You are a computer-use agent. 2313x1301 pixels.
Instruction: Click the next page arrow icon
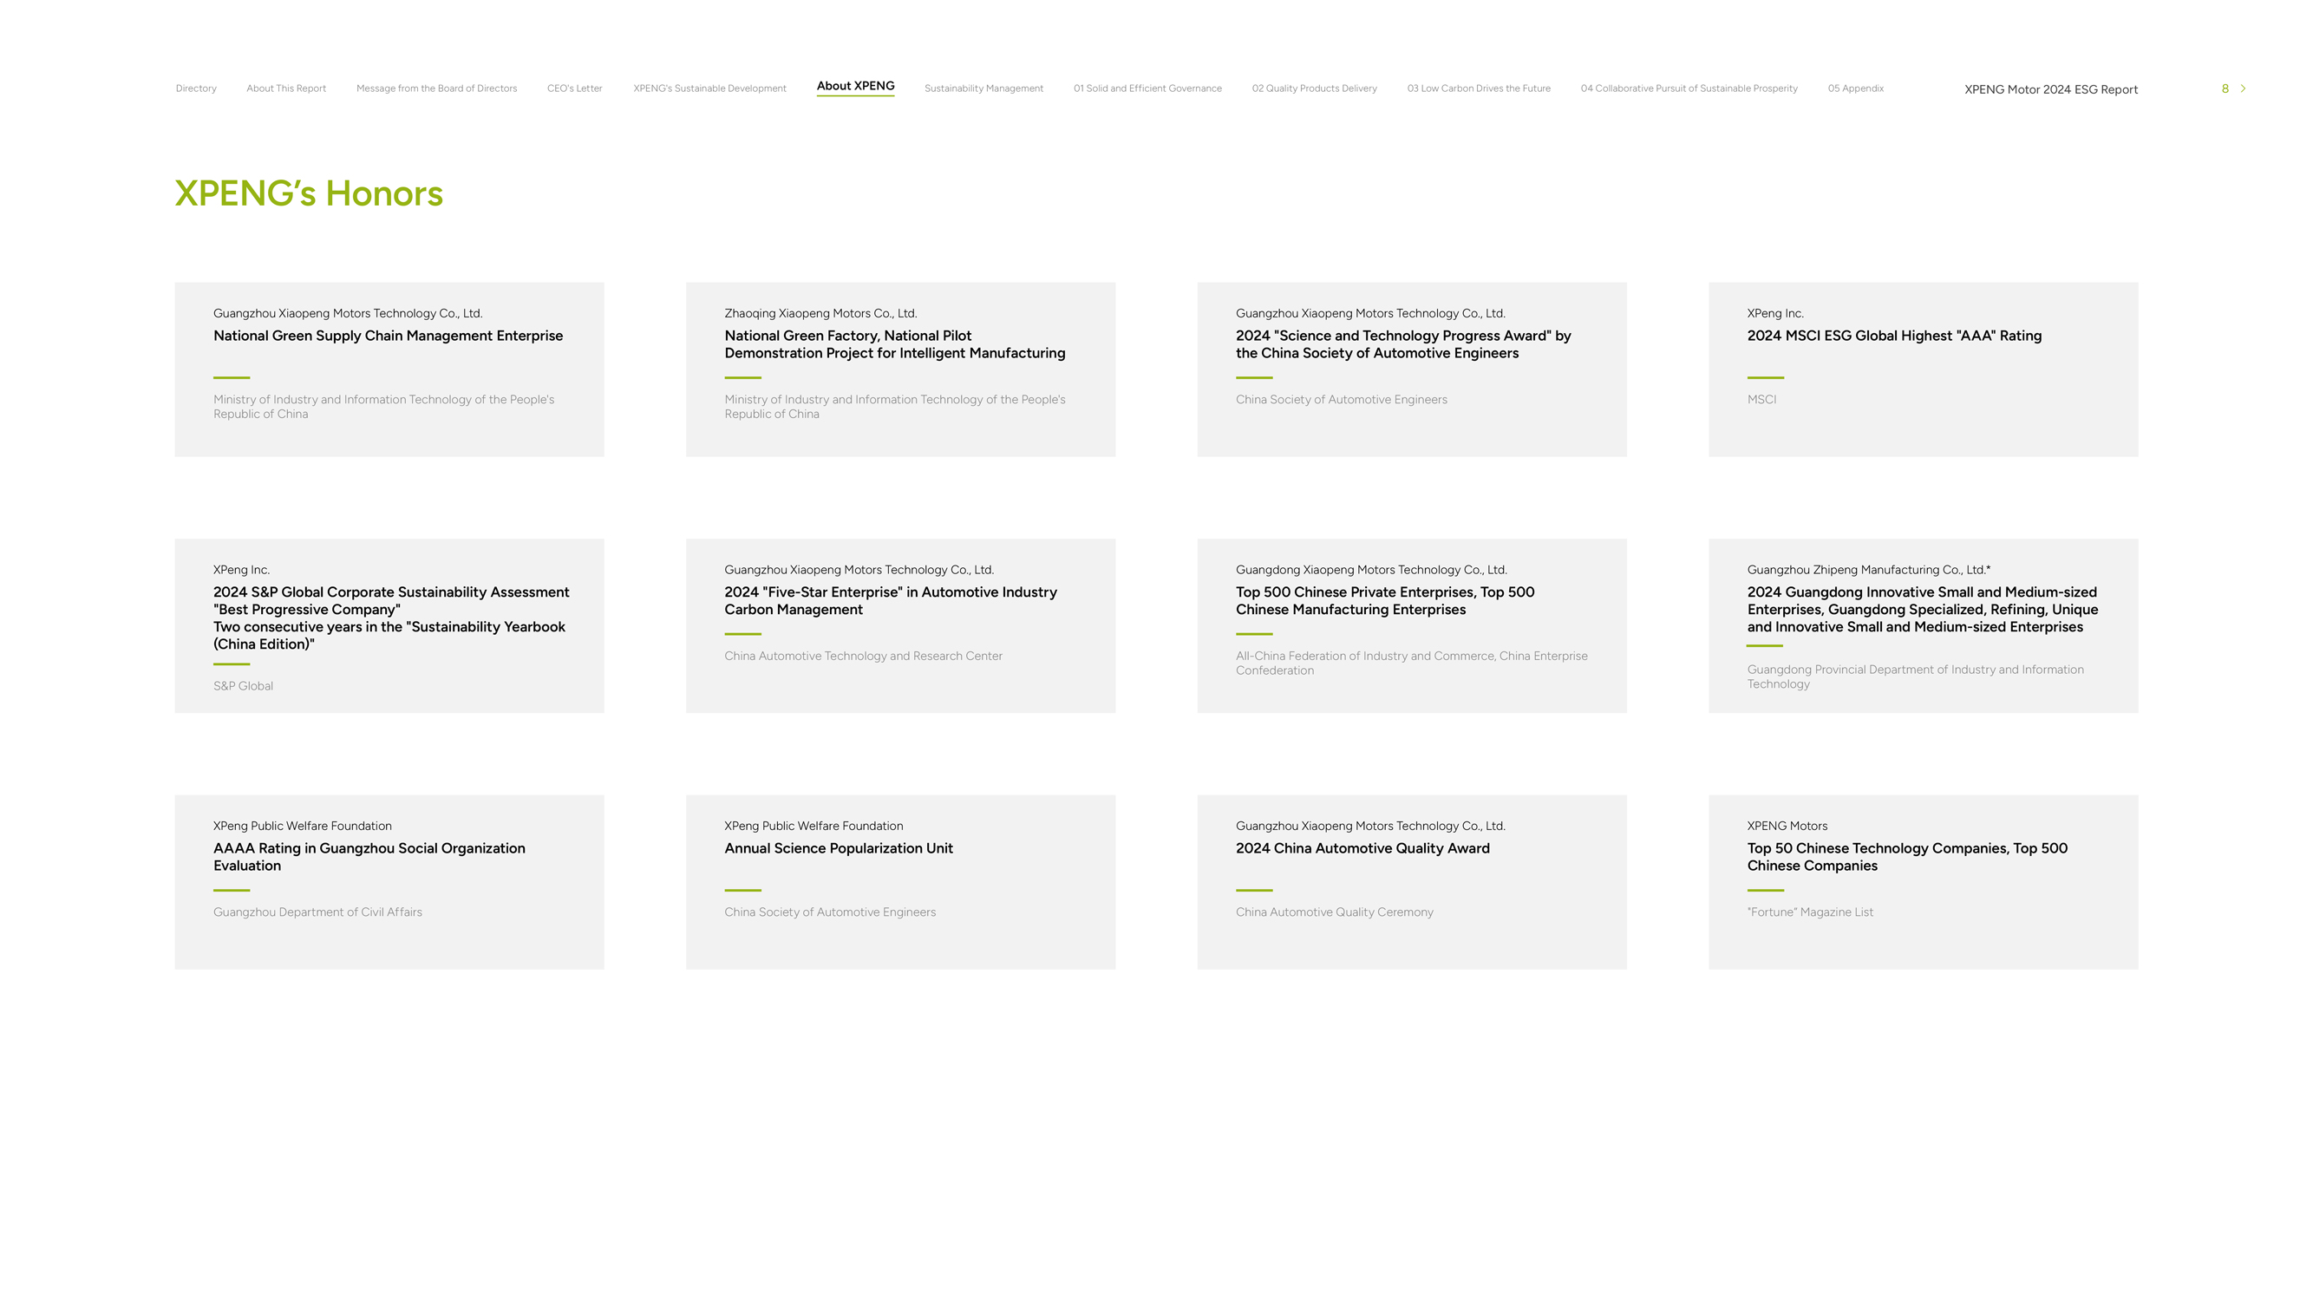[x=2243, y=88]
